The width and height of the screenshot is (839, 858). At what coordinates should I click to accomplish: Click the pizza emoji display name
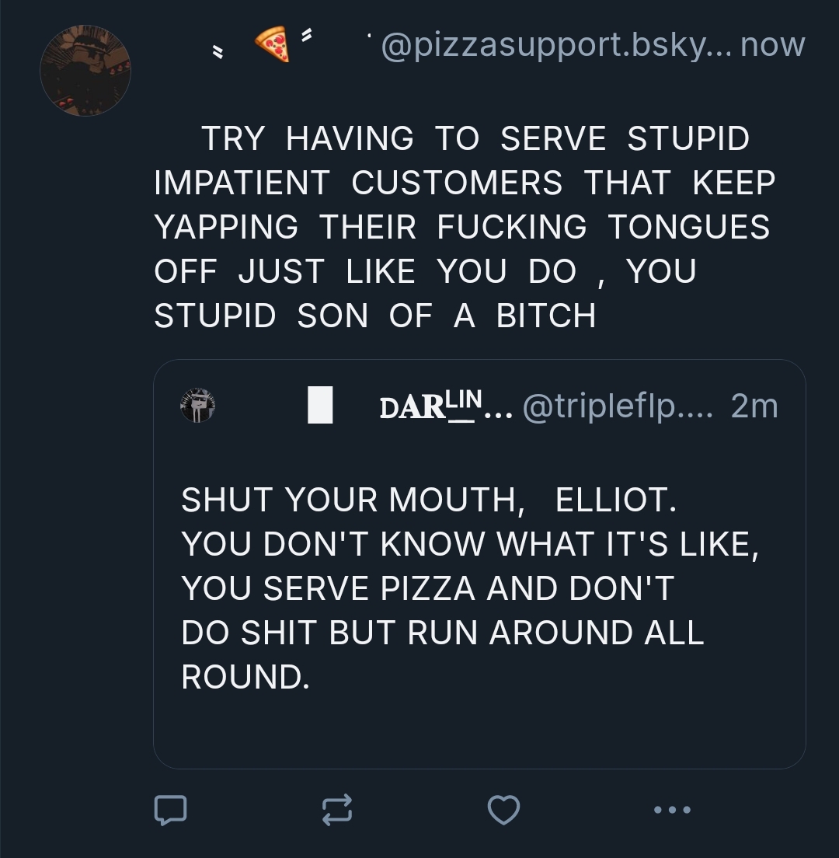tap(272, 45)
